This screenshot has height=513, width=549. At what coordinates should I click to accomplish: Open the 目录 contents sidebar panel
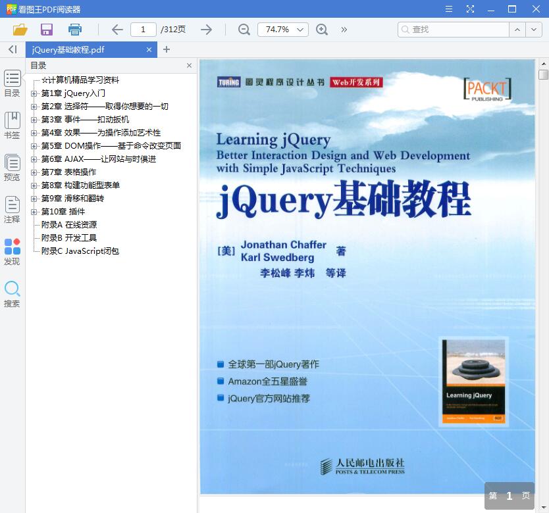pos(13,84)
